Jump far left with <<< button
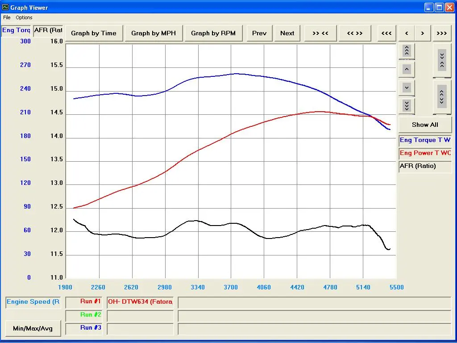 (387, 33)
